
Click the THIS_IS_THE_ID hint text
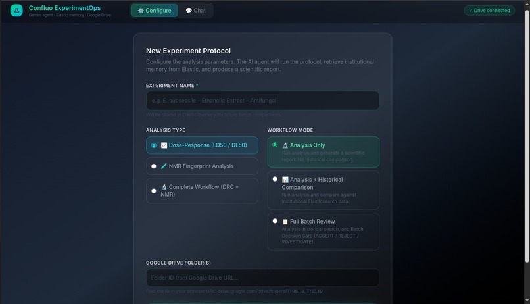tap(304, 291)
